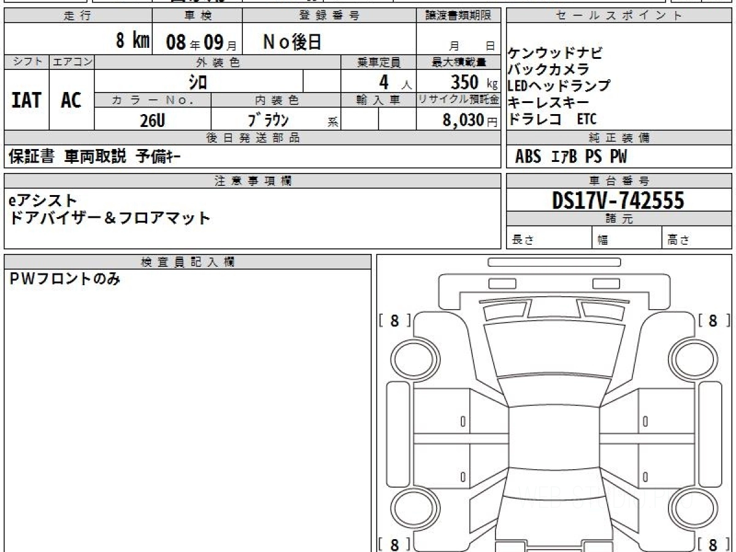Click the front-right tire rating [8]
Screen dimensions: 736x552
[x=715, y=320]
